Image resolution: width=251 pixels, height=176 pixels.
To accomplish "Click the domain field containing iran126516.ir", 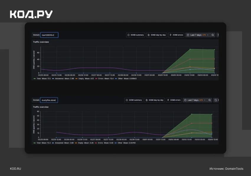I will (49, 35).
